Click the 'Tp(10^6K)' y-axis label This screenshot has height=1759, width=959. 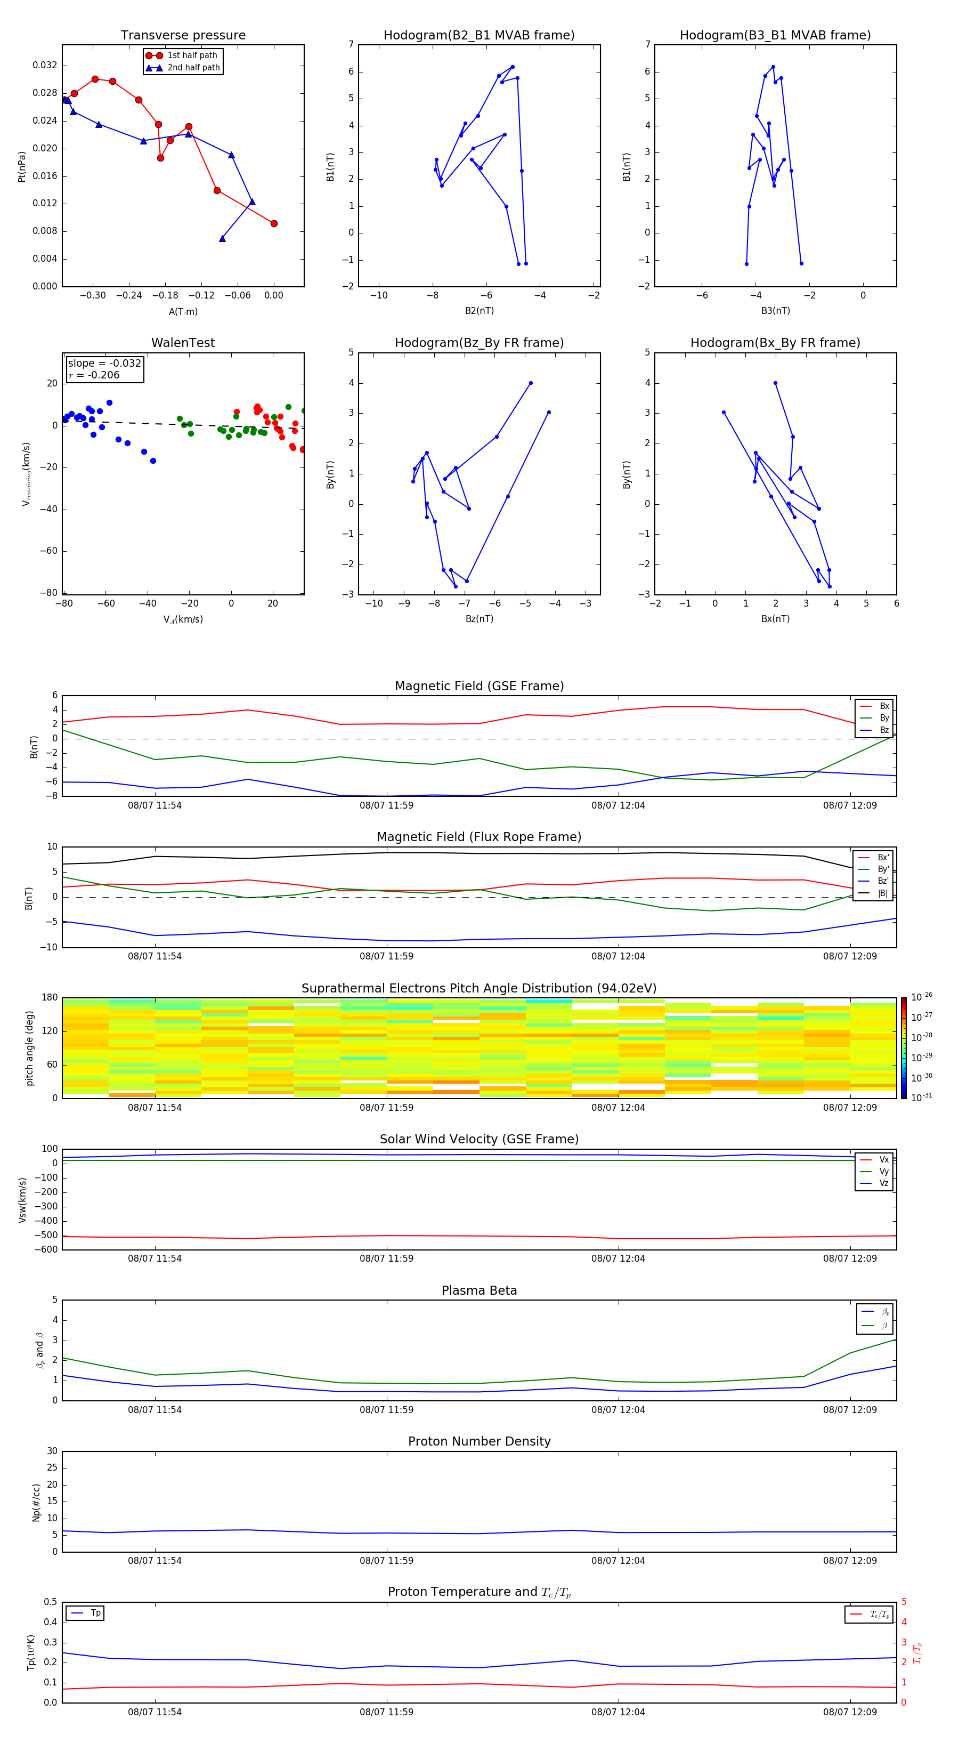[x=30, y=1652]
